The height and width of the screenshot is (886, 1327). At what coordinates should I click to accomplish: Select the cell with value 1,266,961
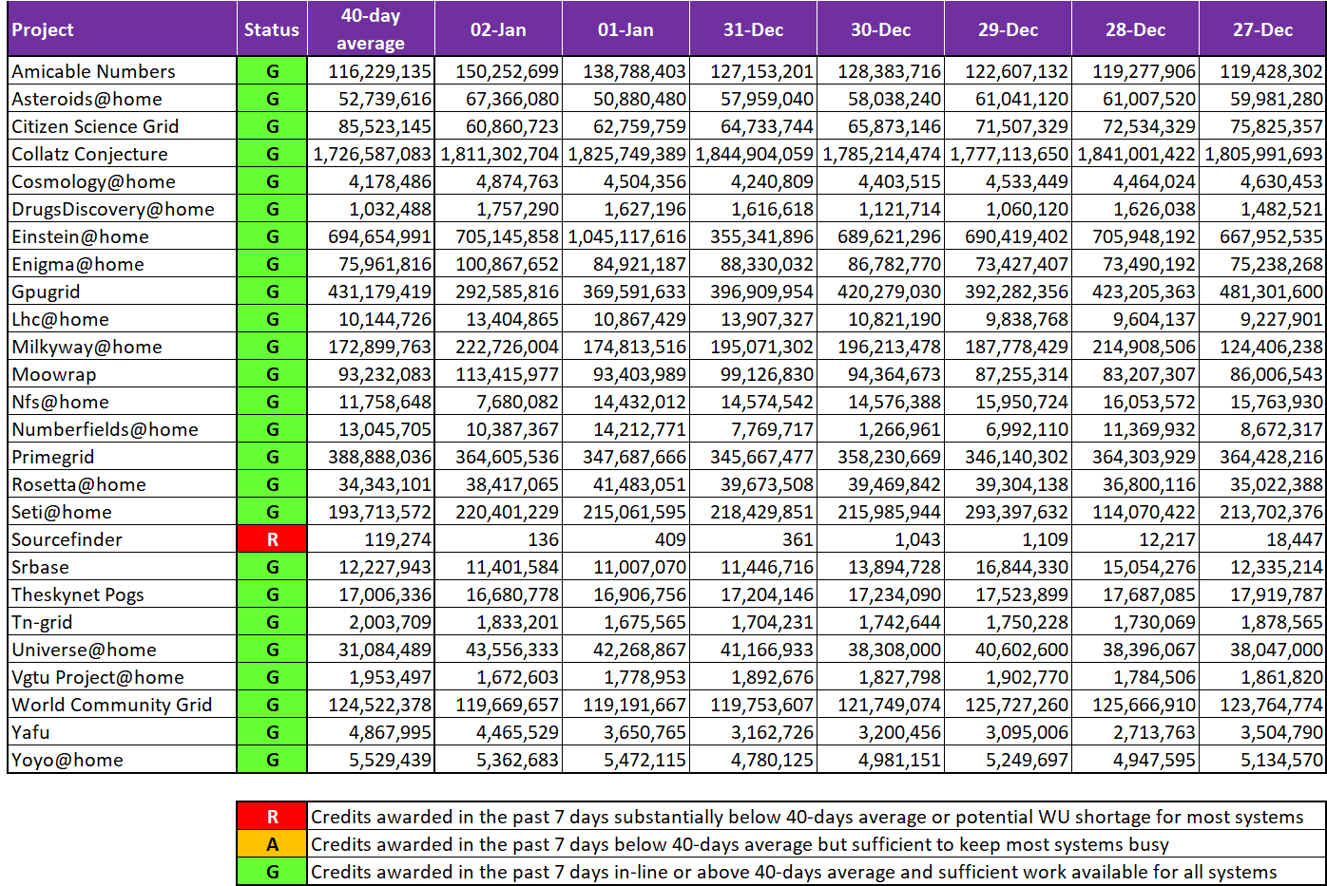click(x=880, y=429)
